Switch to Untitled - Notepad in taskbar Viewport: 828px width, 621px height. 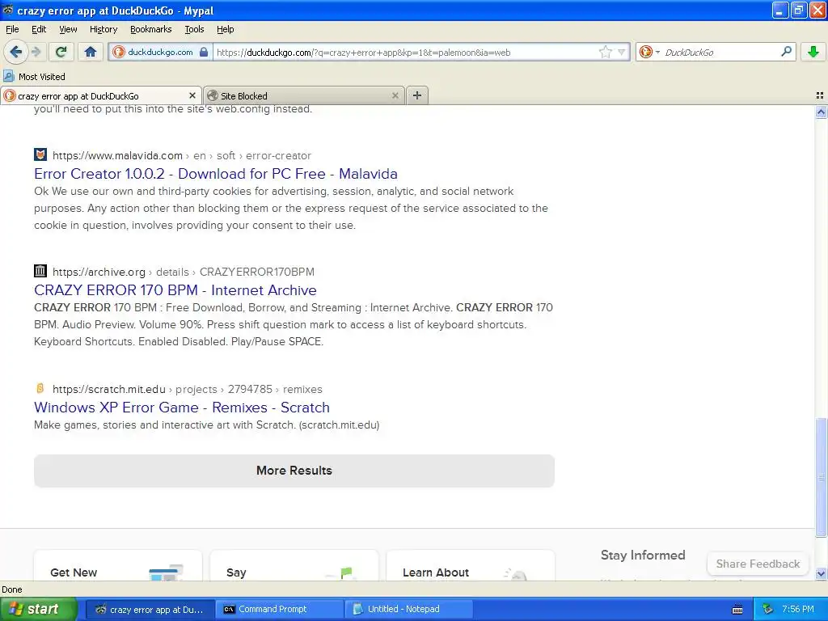[x=408, y=609]
